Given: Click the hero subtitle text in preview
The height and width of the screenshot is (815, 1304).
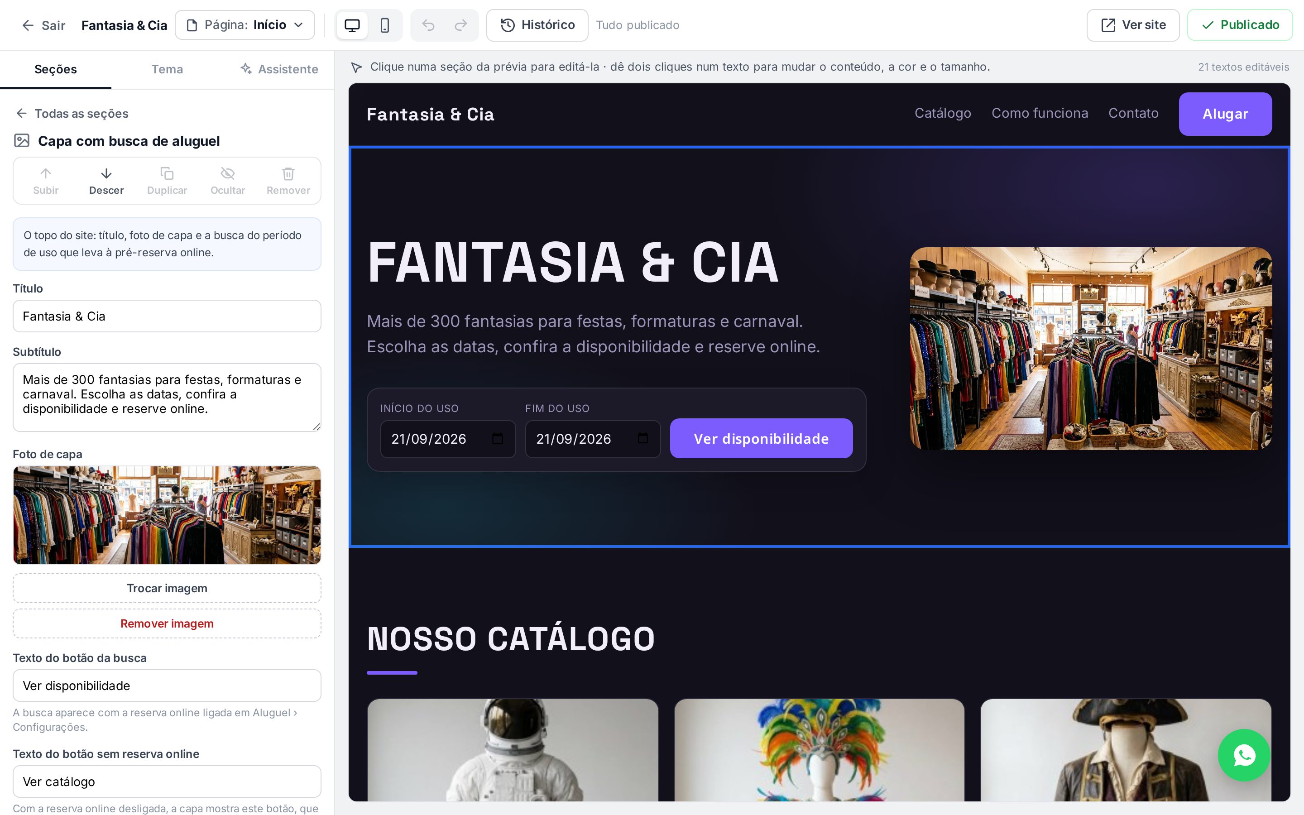Looking at the screenshot, I should click(593, 334).
